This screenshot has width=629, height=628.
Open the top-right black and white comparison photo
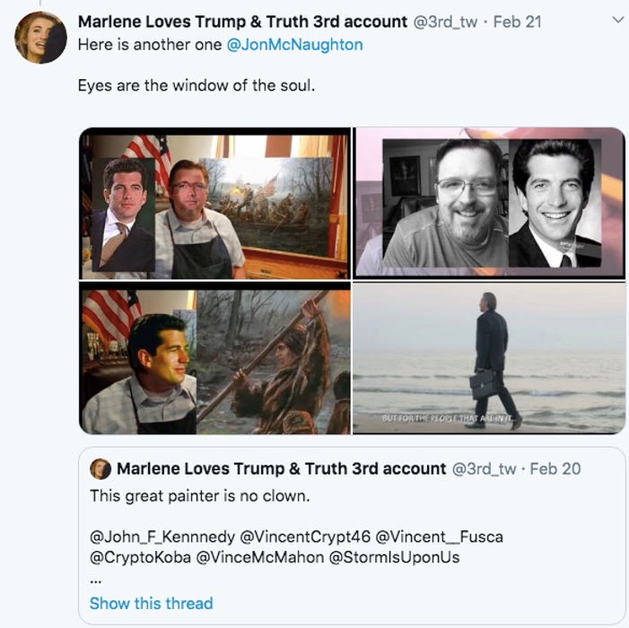click(489, 204)
